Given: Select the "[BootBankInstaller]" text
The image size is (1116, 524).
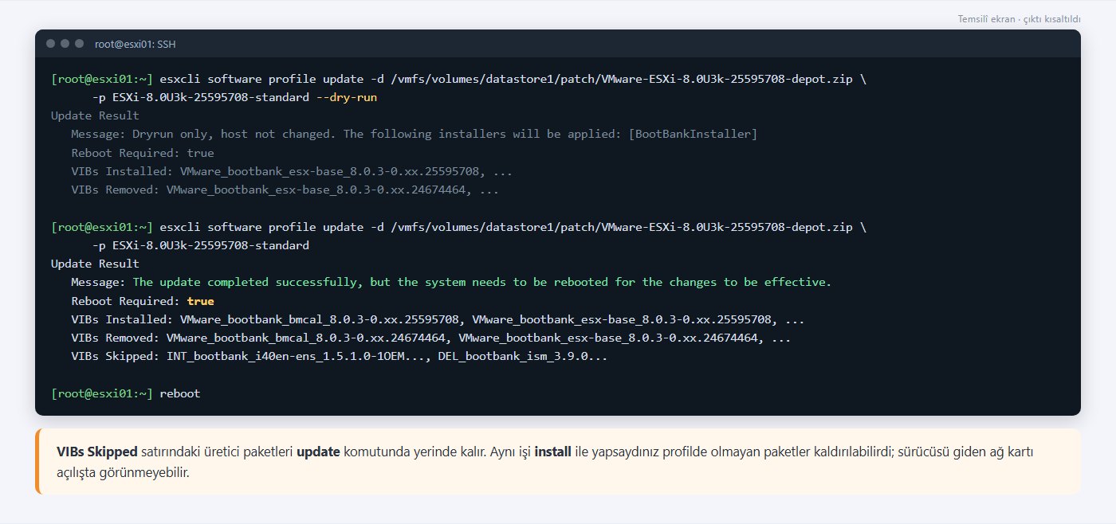Looking at the screenshot, I should tap(693, 135).
